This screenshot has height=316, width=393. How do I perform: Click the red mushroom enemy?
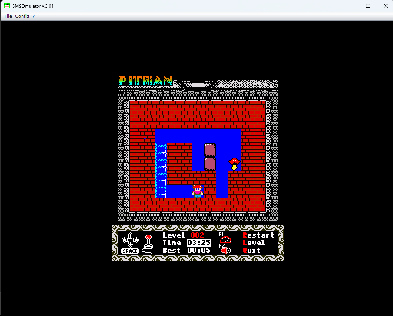click(x=234, y=164)
